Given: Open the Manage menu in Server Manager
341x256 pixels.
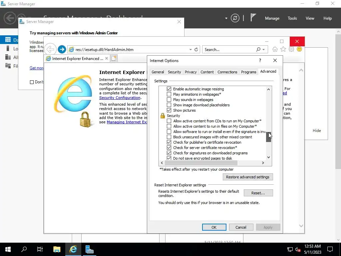Looking at the screenshot, I should point(272,18).
